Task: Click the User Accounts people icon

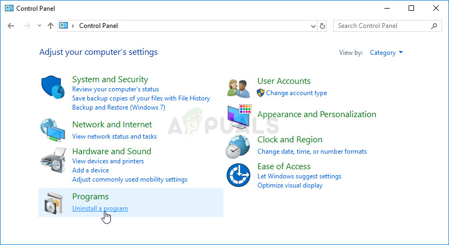Action: pos(239,88)
